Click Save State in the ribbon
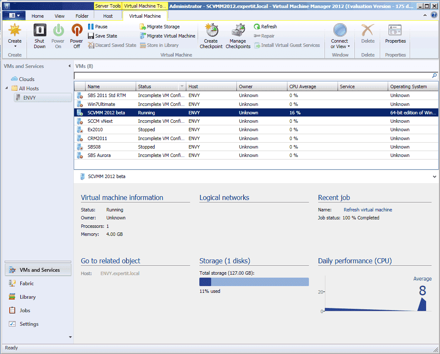The height and width of the screenshot is (354, 440). tap(102, 36)
